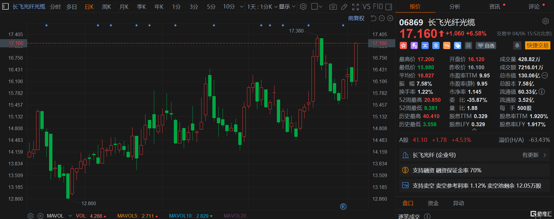Select 3分 three-minute chart
Viewport: 554px width, 219px height.
tap(194, 7)
